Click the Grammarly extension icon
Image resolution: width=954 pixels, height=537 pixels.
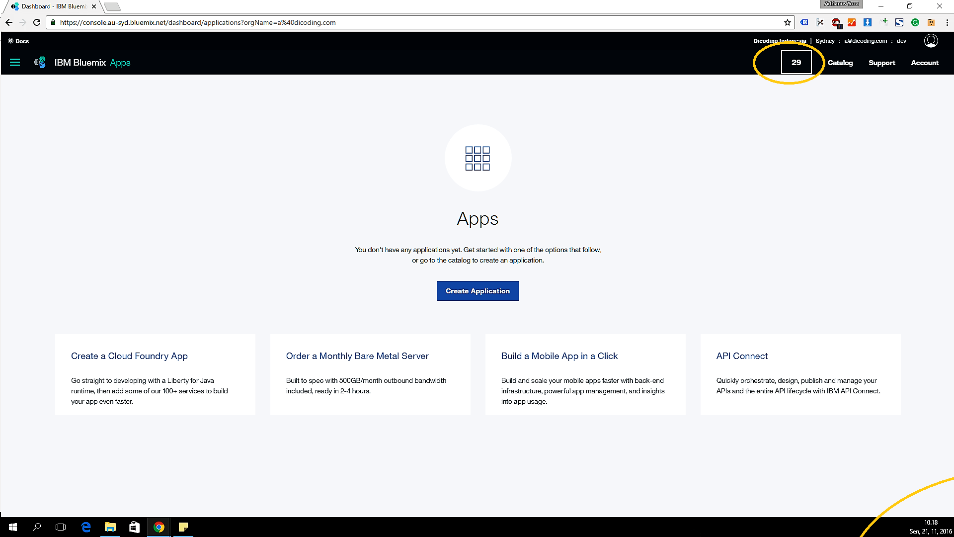[915, 22]
